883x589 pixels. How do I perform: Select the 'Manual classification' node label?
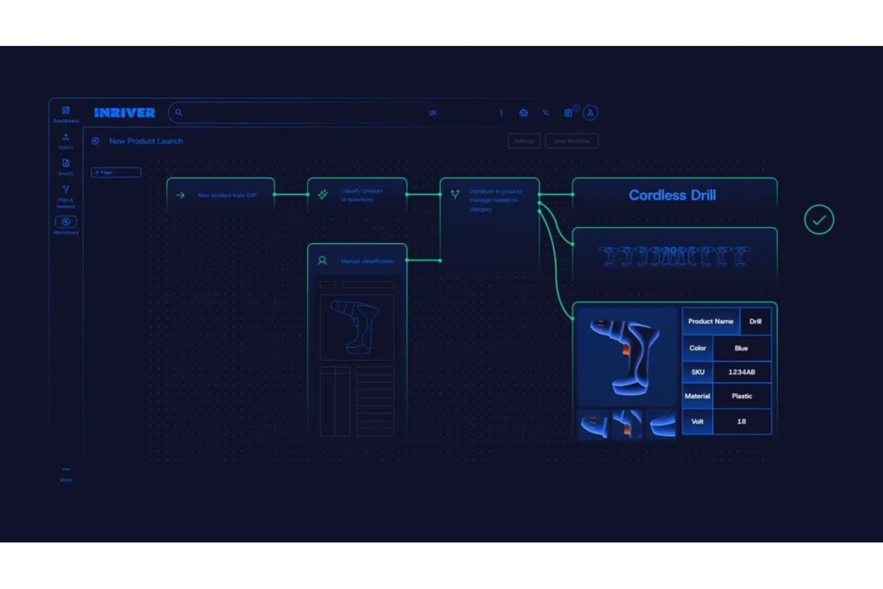(x=368, y=261)
